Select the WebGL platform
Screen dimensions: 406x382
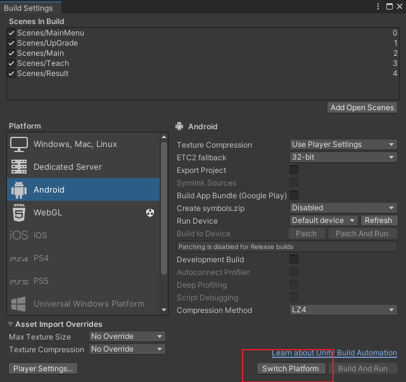tap(84, 213)
